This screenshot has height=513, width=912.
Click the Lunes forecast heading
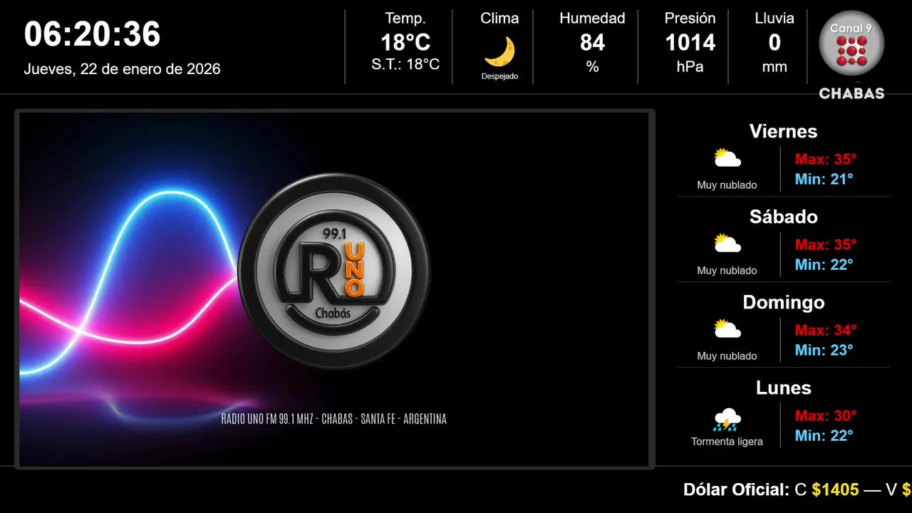[x=783, y=388]
